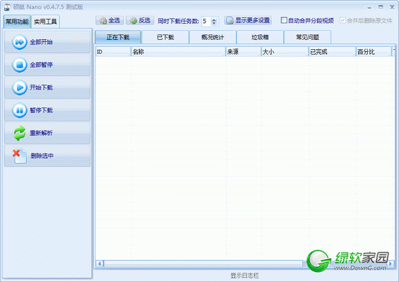Viewport: 399px width, 282px height.
Task: Click the 暂停下载 pause icon
Action: click(19, 110)
